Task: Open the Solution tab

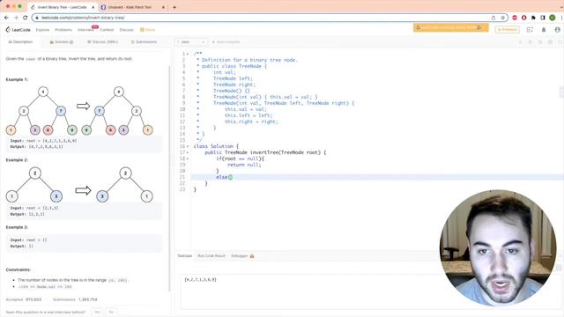Action: point(62,42)
